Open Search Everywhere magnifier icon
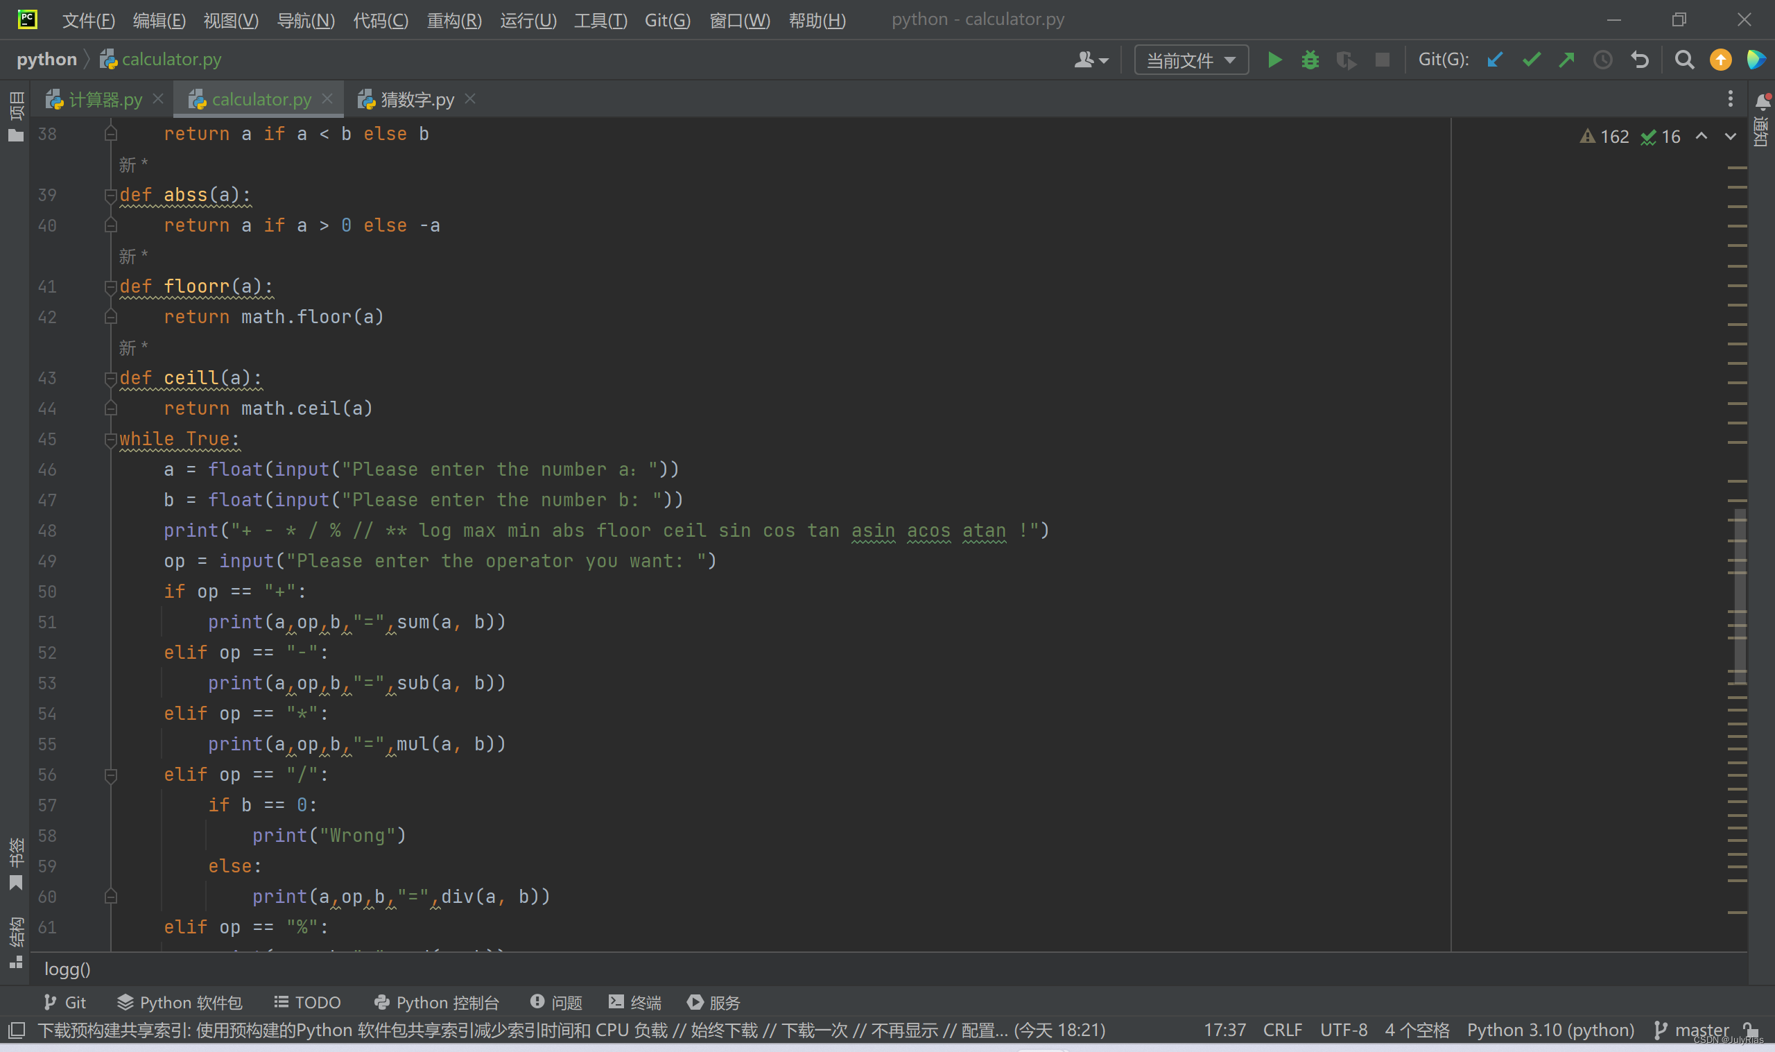1775x1052 pixels. pyautogui.click(x=1684, y=60)
